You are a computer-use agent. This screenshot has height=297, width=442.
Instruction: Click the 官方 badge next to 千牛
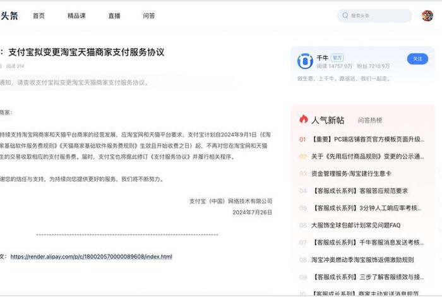point(337,58)
